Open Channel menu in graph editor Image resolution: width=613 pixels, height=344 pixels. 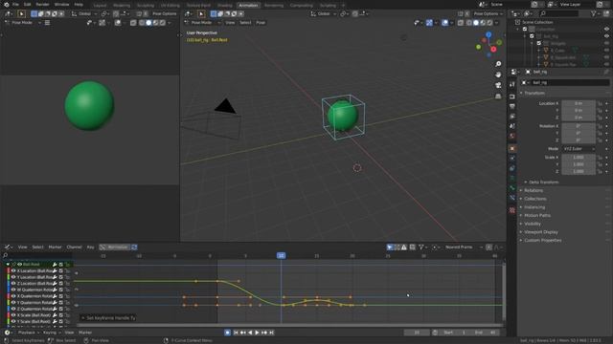coord(74,247)
